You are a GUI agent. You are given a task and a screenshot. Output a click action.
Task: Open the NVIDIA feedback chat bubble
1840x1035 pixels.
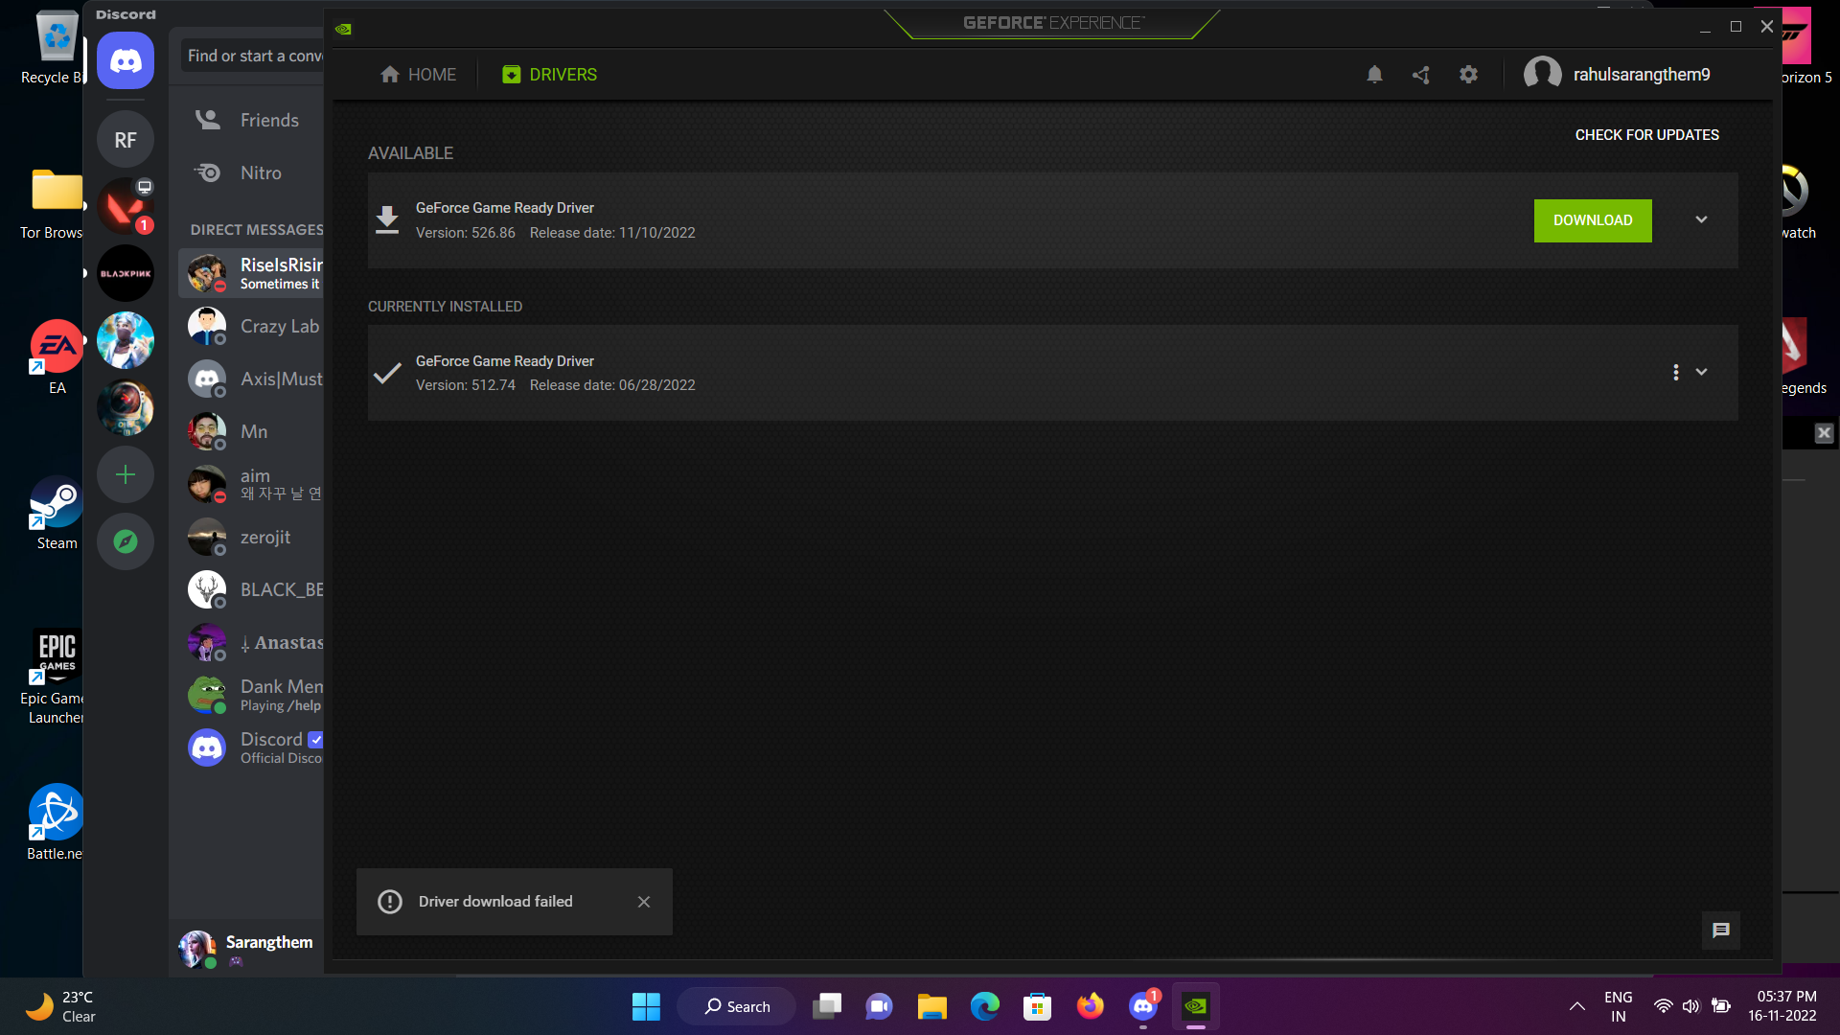[1720, 930]
